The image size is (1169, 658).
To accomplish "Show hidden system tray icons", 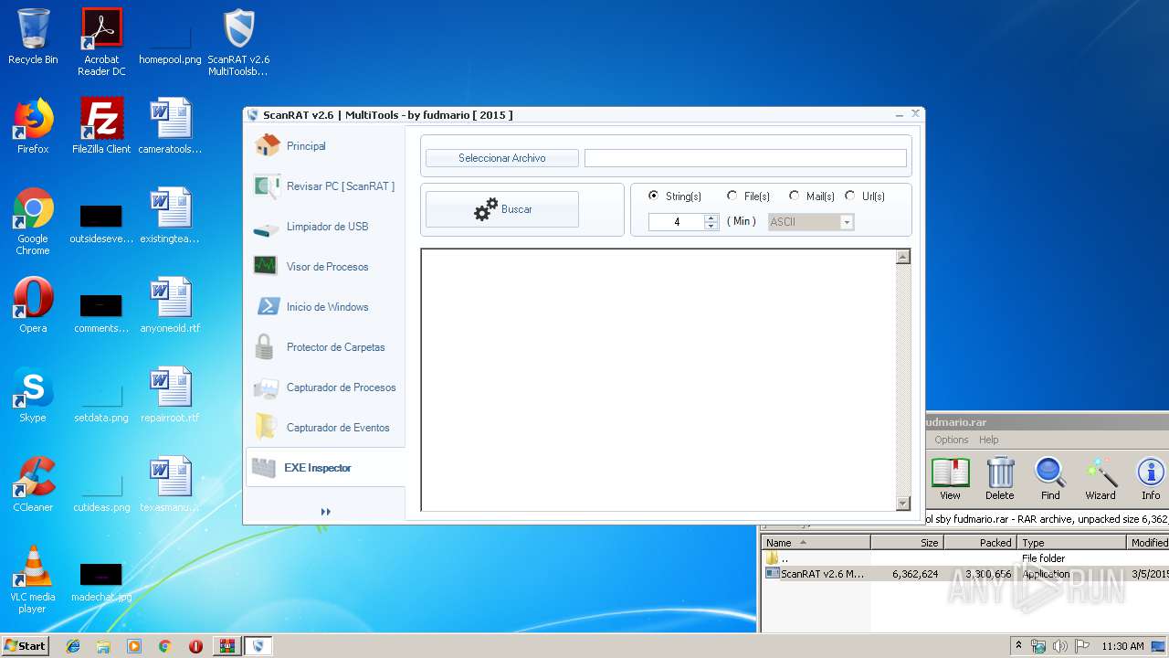I will coord(1018,646).
